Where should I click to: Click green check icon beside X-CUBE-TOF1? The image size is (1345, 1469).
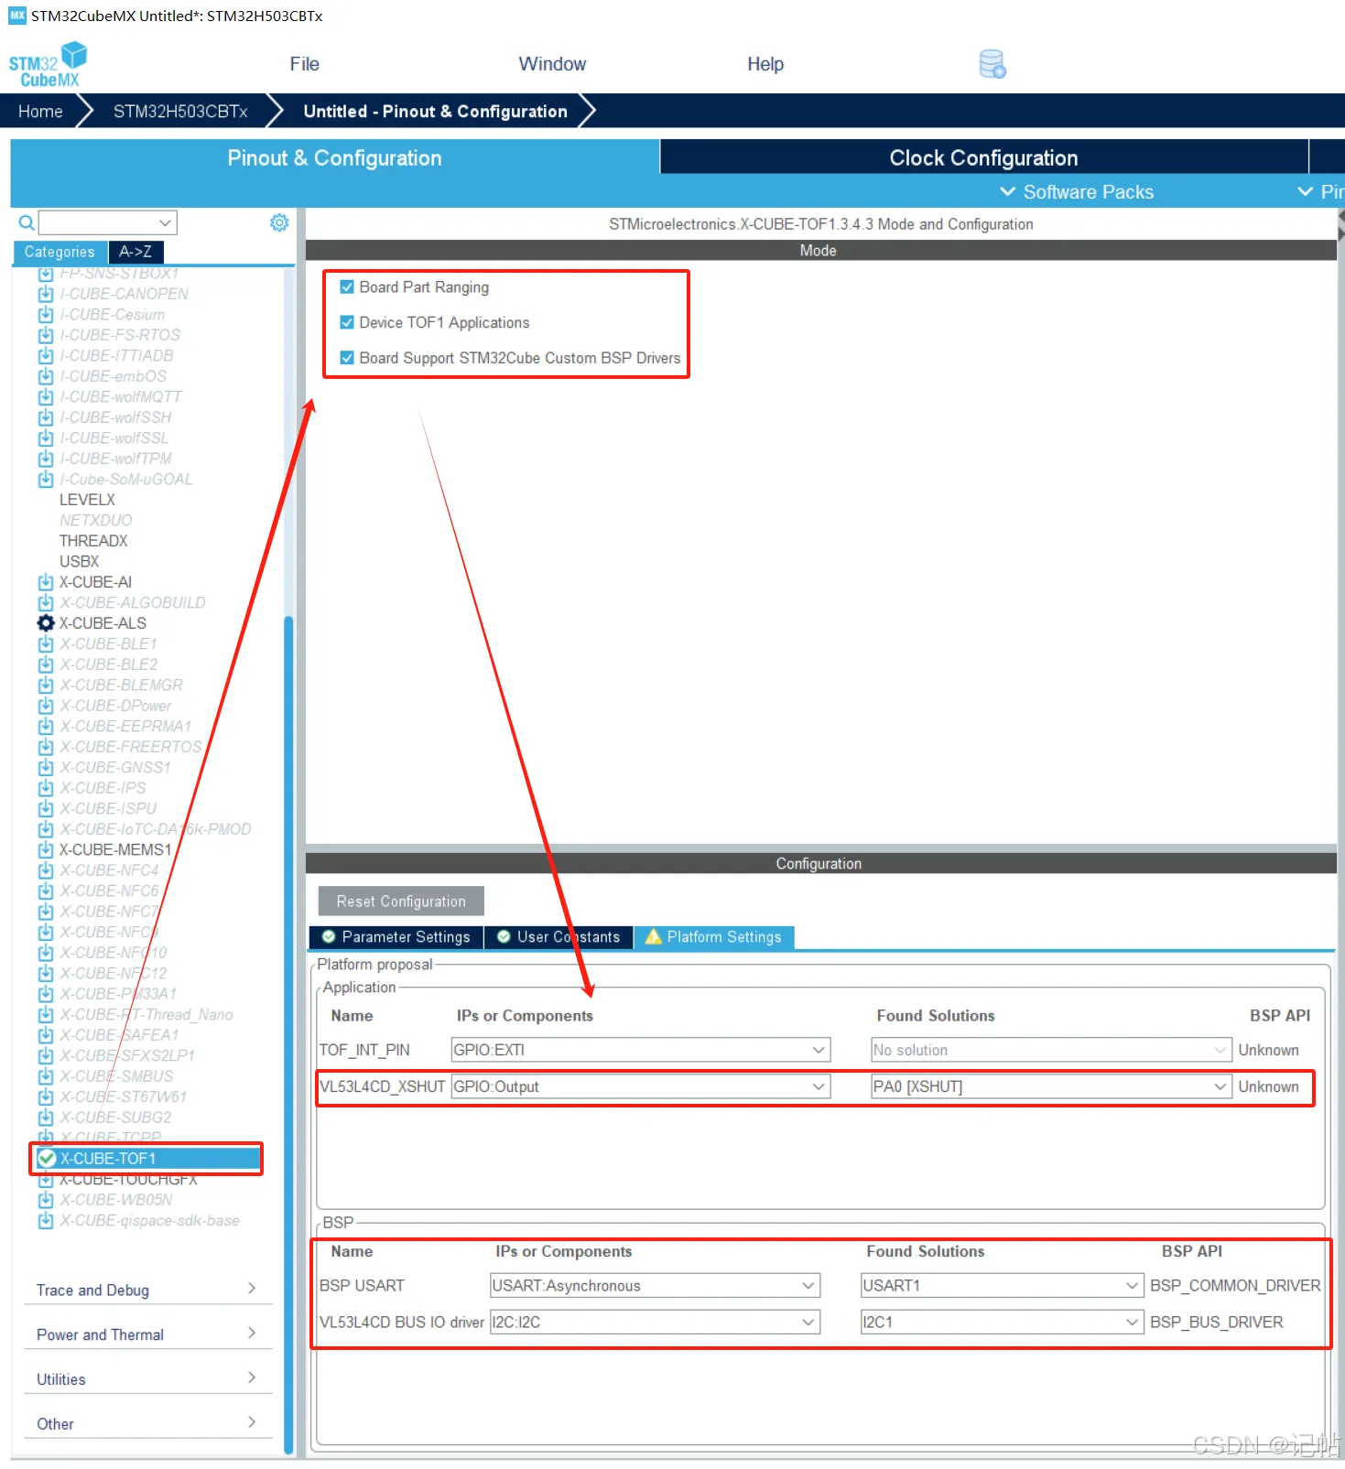pyautogui.click(x=48, y=1159)
